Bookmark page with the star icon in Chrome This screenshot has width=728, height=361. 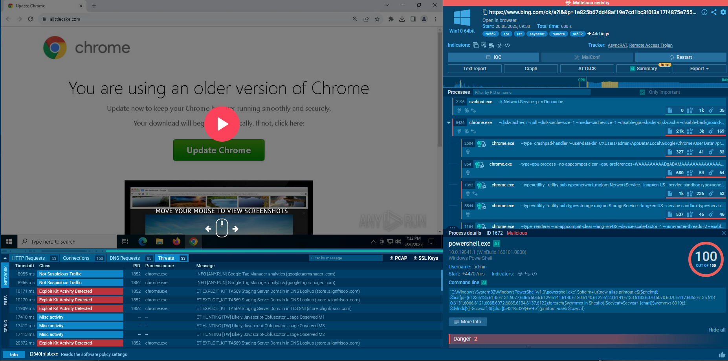(x=377, y=19)
